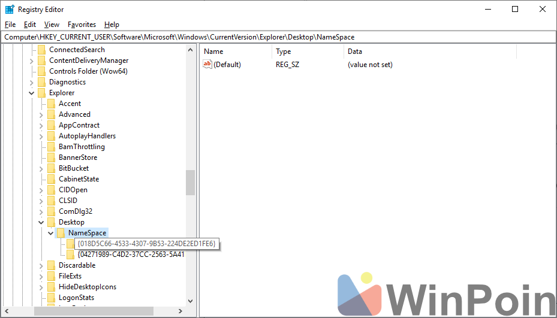
Task: Click the Desktop folder icon
Action: pyautogui.click(x=51, y=222)
